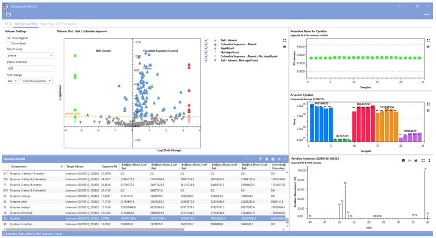Select the Pyridine row in results table
The image size is (436, 238).
(x=144, y=219)
